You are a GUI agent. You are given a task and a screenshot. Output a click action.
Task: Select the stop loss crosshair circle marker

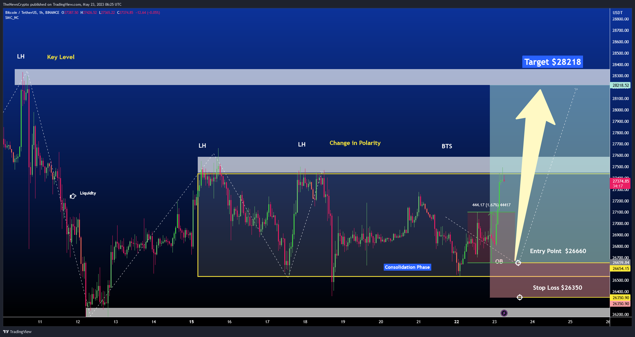520,297
